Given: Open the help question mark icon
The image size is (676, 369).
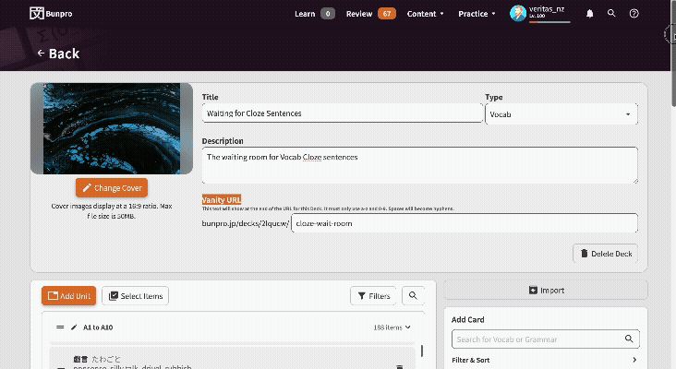Looking at the screenshot, I should [634, 13].
